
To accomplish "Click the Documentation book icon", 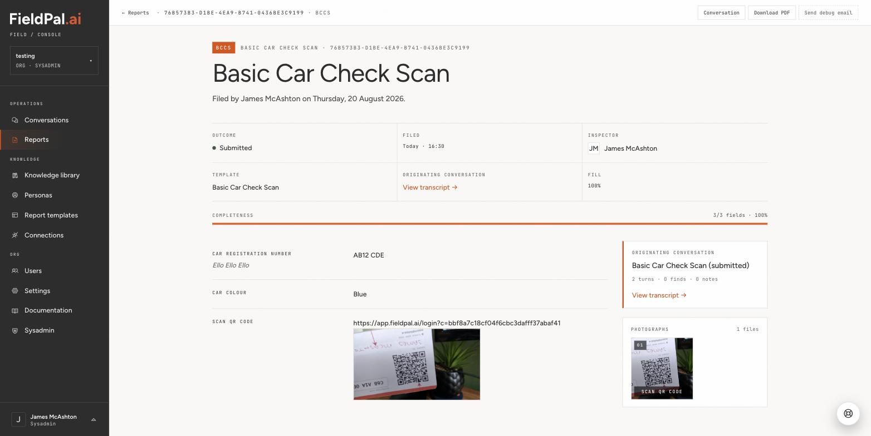I will coord(15,310).
